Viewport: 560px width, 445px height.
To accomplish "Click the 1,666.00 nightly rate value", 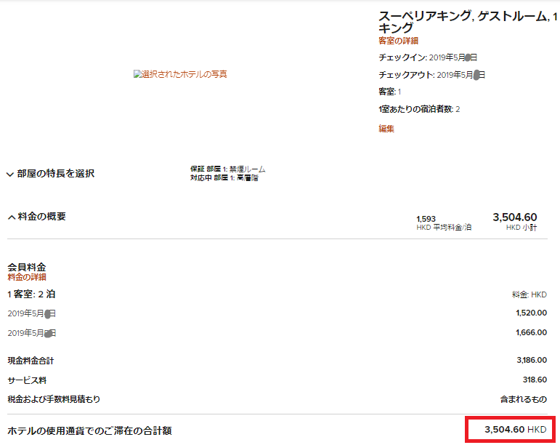I will [x=531, y=332].
